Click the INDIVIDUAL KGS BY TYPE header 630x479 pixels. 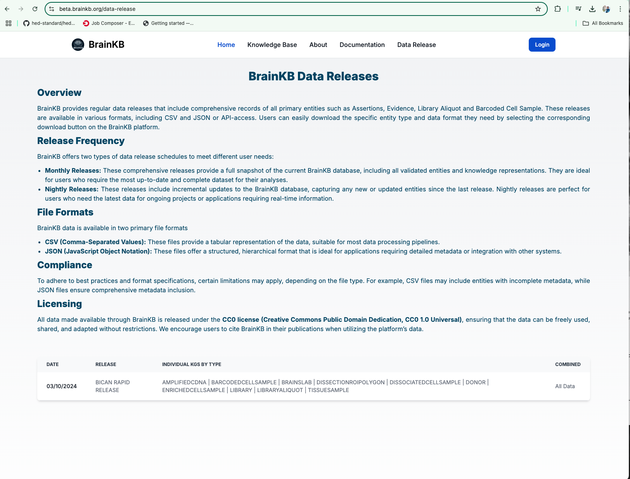tap(192, 364)
